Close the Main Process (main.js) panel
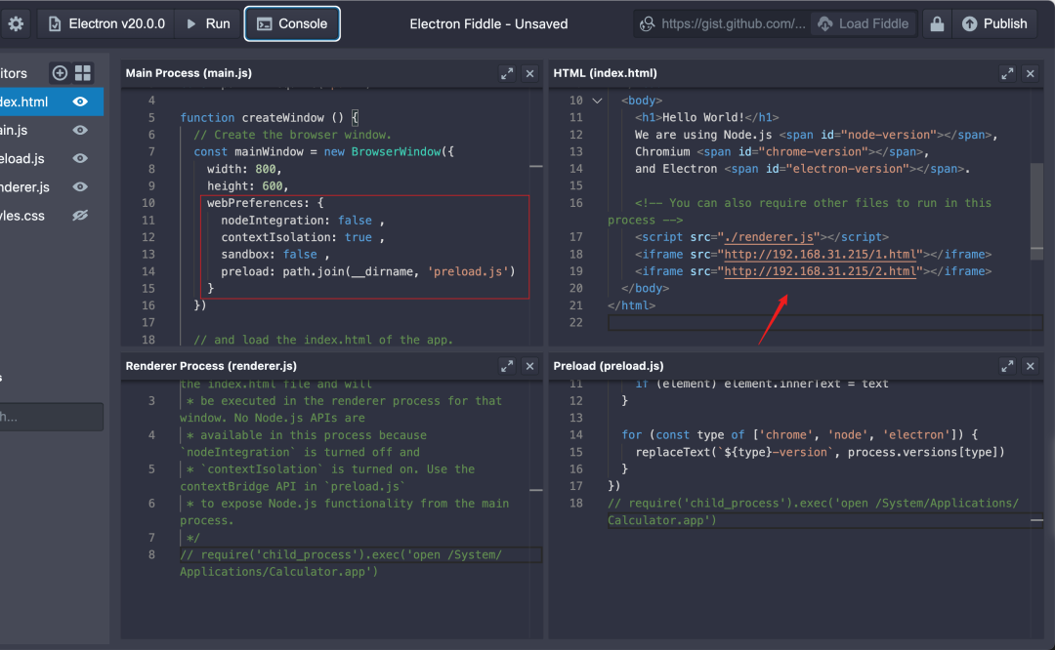The image size is (1055, 650). (x=530, y=73)
